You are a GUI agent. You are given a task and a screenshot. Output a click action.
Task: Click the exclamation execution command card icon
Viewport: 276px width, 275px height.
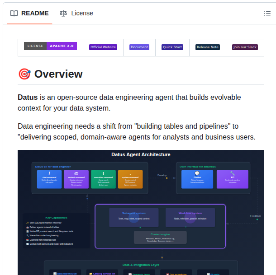click(103, 173)
